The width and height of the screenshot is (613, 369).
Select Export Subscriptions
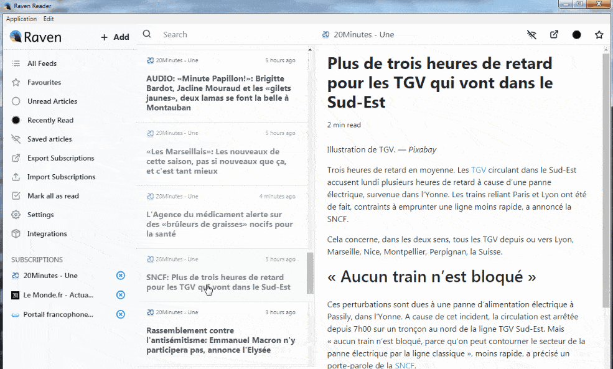click(60, 158)
